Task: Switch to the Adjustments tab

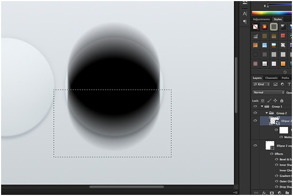Action: tap(261, 19)
